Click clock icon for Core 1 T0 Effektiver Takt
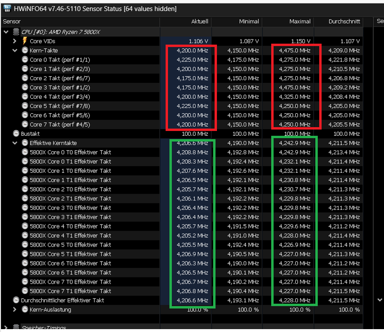This screenshot has width=384, height=332. tap(25, 171)
